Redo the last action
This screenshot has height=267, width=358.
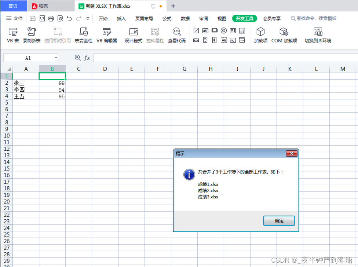pos(79,18)
